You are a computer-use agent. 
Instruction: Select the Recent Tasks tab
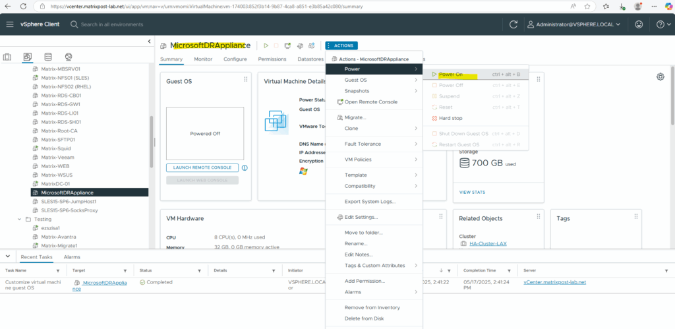pyautogui.click(x=37, y=257)
